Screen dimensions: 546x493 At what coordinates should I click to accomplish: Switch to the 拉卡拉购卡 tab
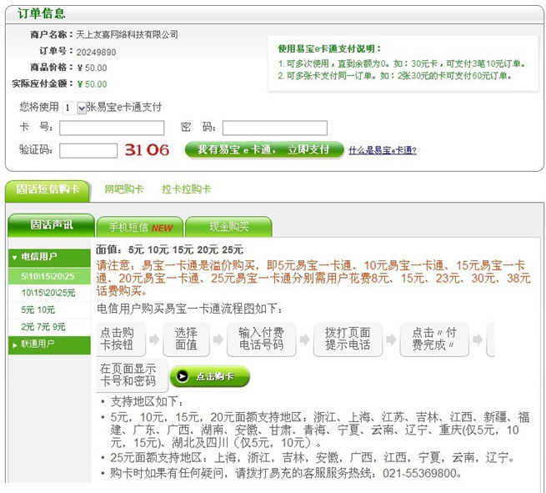(186, 189)
